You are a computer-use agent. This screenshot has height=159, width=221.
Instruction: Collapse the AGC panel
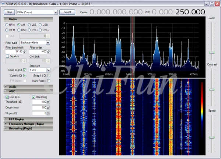[x=6, y=91]
